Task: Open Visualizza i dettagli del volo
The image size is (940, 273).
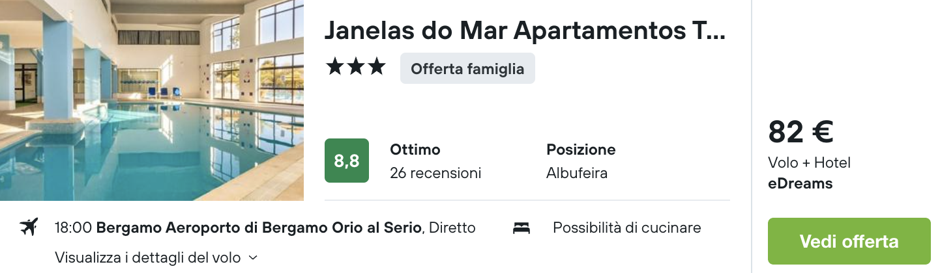Action: [148, 257]
